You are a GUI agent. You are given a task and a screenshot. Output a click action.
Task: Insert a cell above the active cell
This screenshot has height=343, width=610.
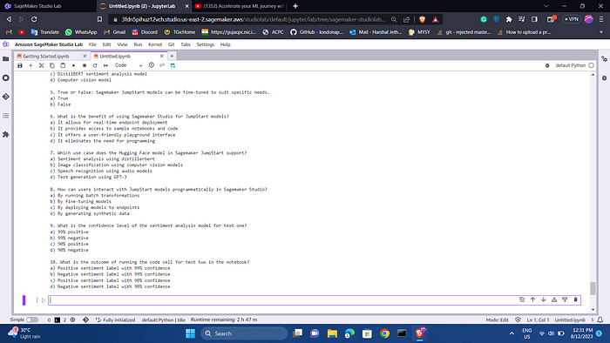pyautogui.click(x=554, y=299)
